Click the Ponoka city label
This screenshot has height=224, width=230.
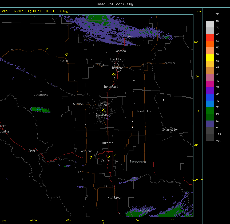coord(128,36)
